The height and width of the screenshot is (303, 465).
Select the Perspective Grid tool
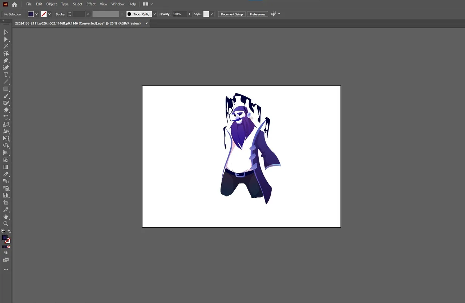click(6, 153)
